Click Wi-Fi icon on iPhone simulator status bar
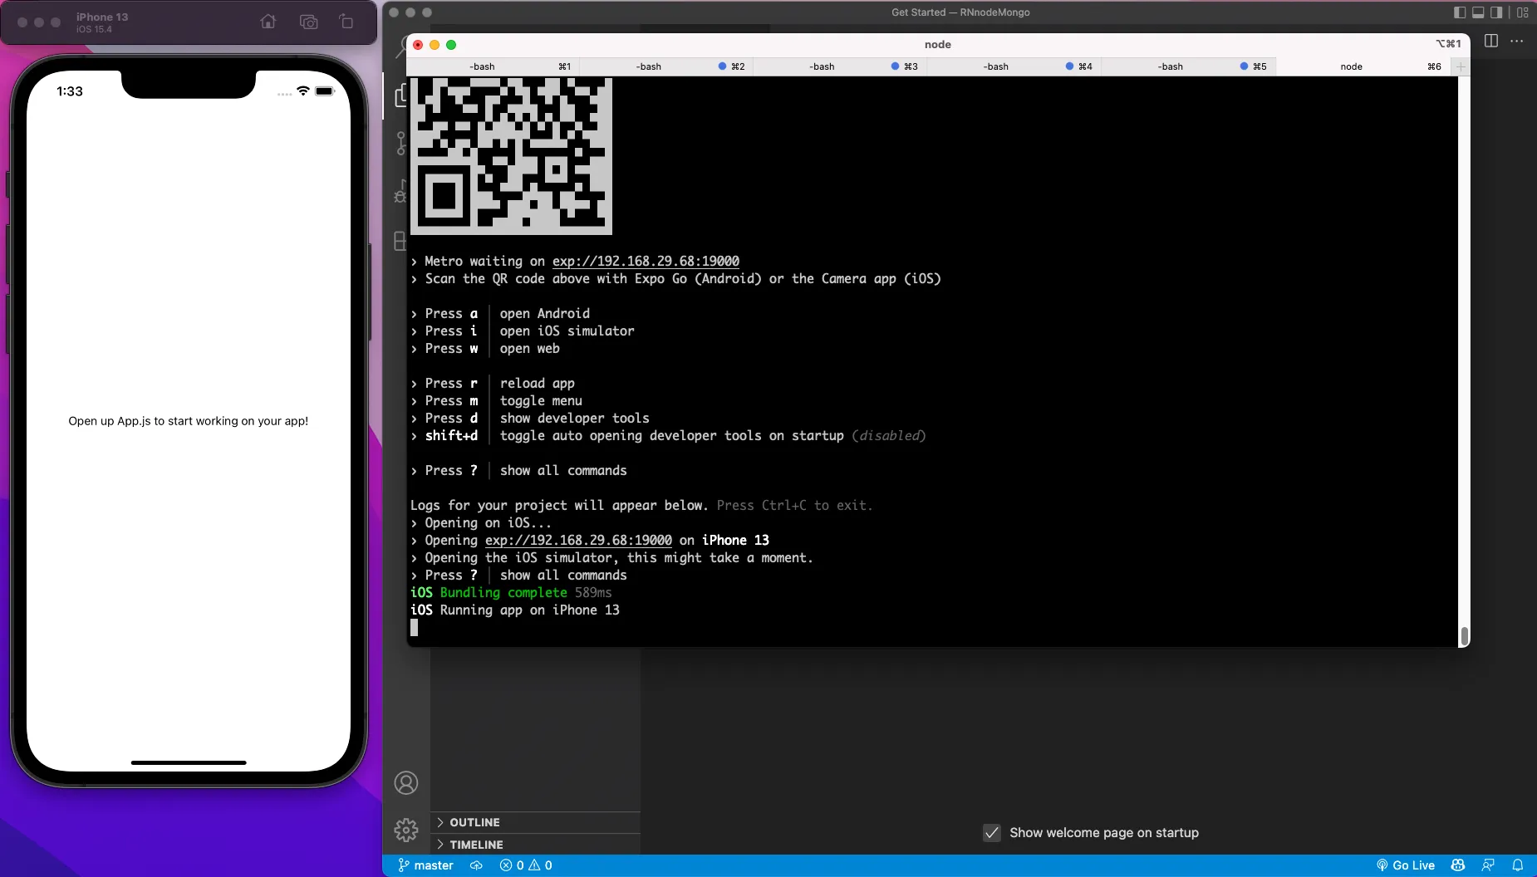 click(x=303, y=91)
